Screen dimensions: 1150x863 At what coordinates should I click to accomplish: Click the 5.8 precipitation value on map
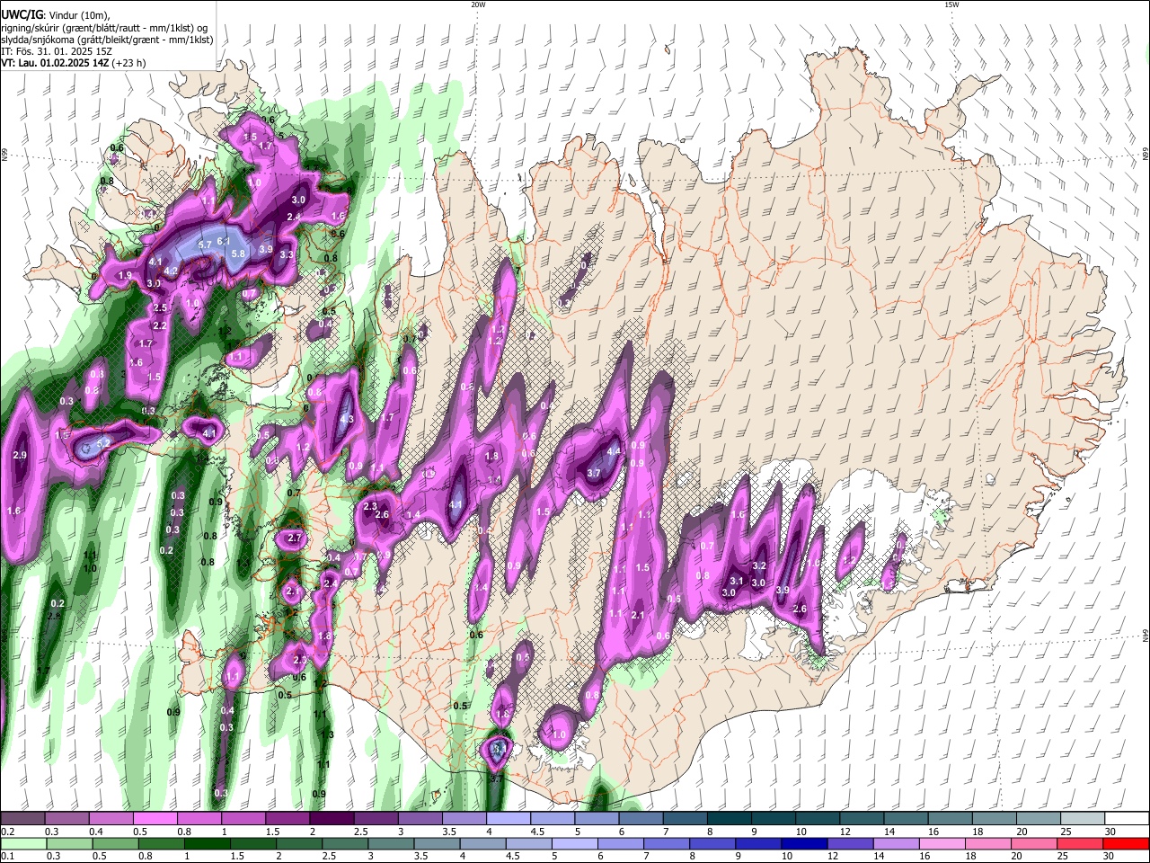point(238,254)
